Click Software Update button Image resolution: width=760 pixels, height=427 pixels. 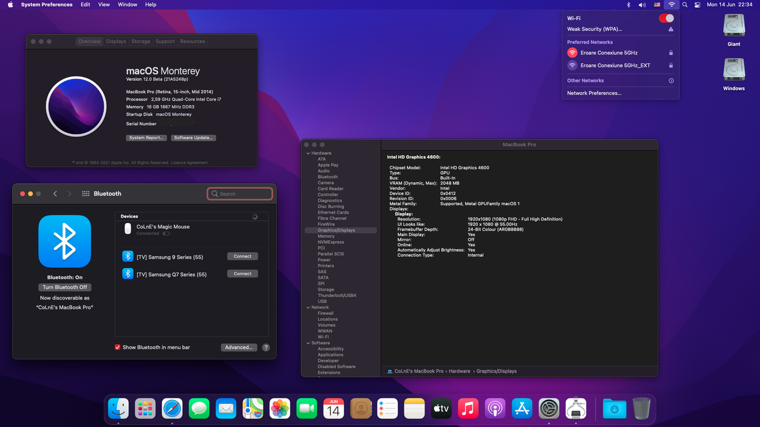point(194,138)
